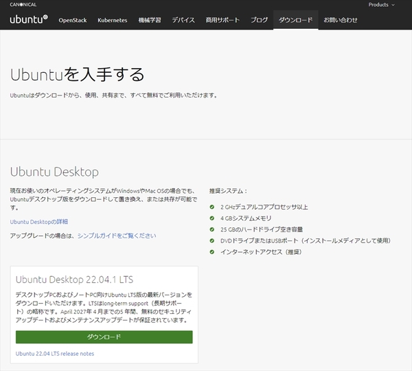Click checkmark icon beside 25 GBのハードドライブ空き容量
The width and height of the screenshot is (412, 371).
point(214,229)
